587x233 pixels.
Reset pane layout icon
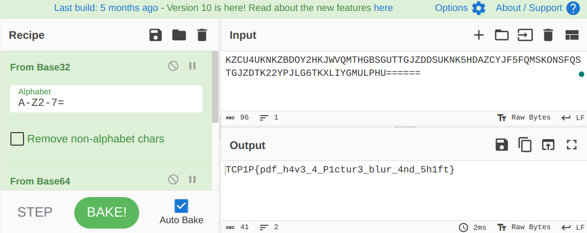coord(572,35)
